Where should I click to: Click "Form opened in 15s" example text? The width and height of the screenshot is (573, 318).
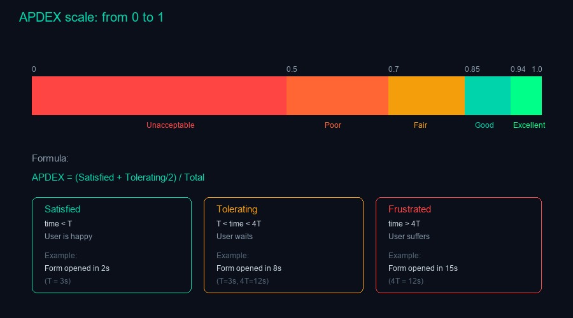pos(423,268)
